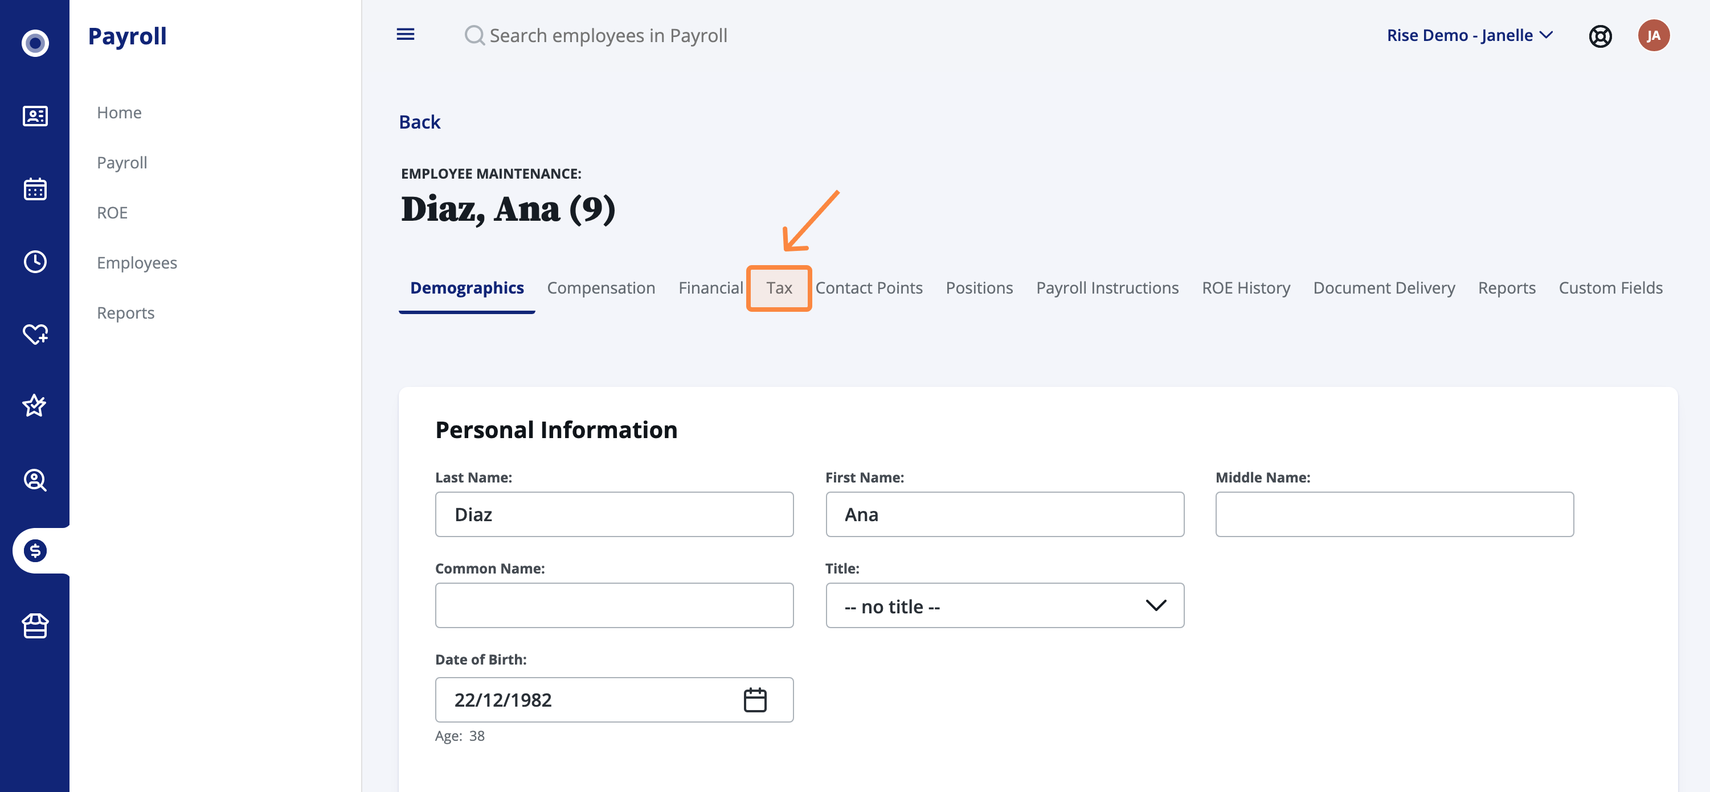Click the Last Name field containing Diaz
The height and width of the screenshot is (792, 1710).
coord(614,515)
